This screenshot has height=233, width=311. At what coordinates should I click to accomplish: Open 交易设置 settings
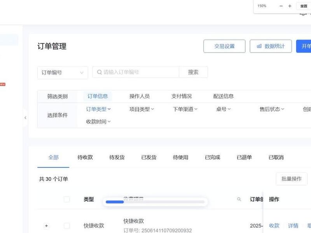tap(224, 46)
